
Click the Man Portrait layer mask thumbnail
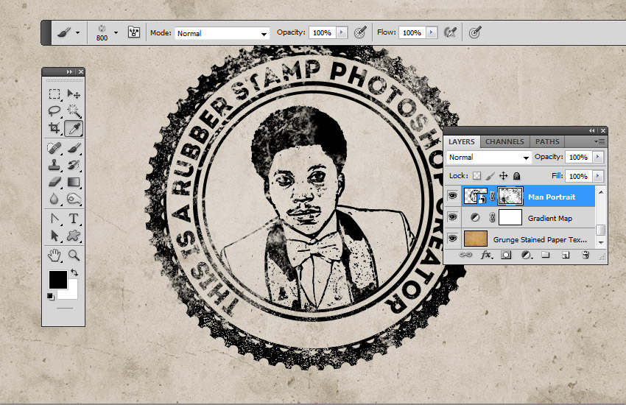pos(510,196)
